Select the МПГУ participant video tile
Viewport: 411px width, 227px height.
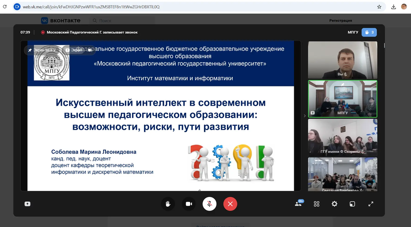coord(342,99)
